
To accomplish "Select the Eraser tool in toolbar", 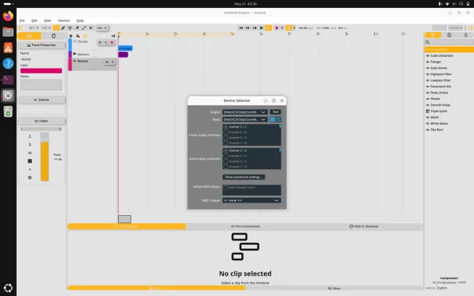I will (77, 28).
